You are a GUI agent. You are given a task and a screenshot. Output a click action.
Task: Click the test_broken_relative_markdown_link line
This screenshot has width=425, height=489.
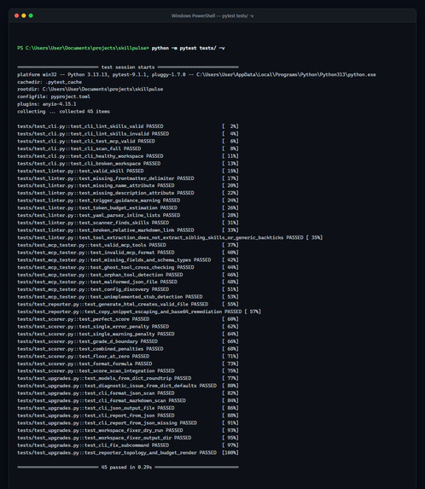click(128, 230)
